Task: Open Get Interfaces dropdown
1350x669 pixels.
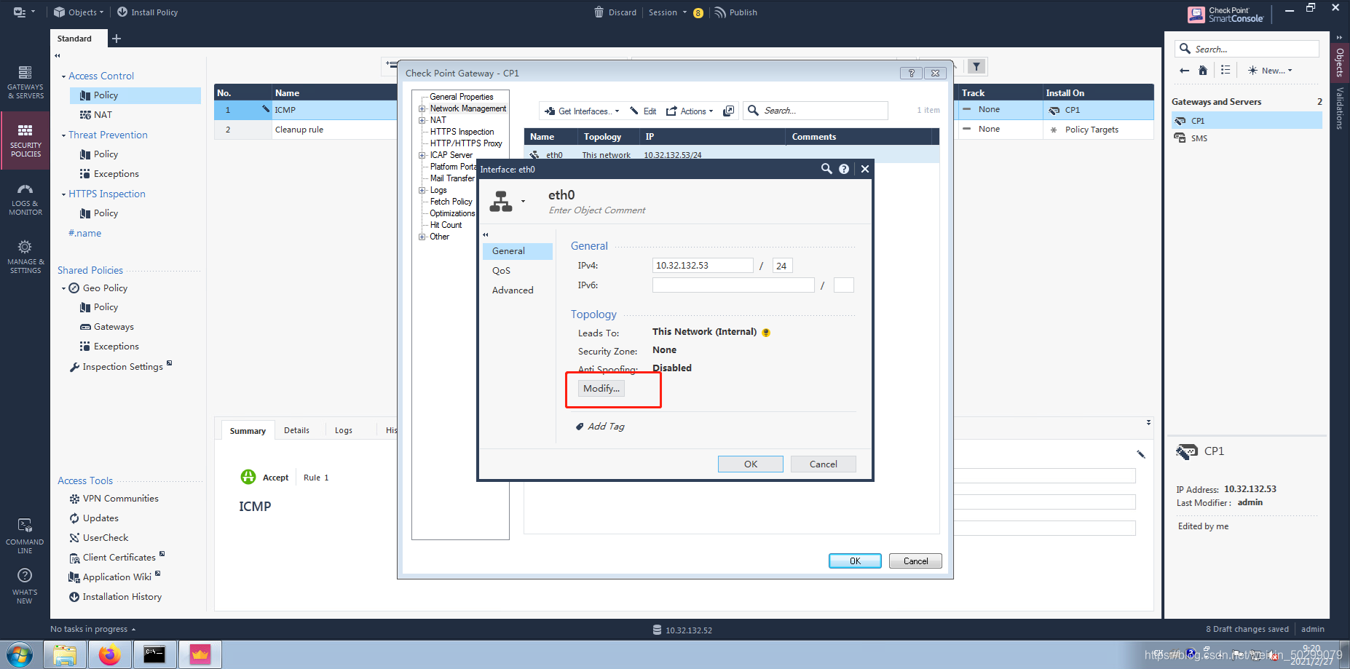Action: tap(582, 111)
